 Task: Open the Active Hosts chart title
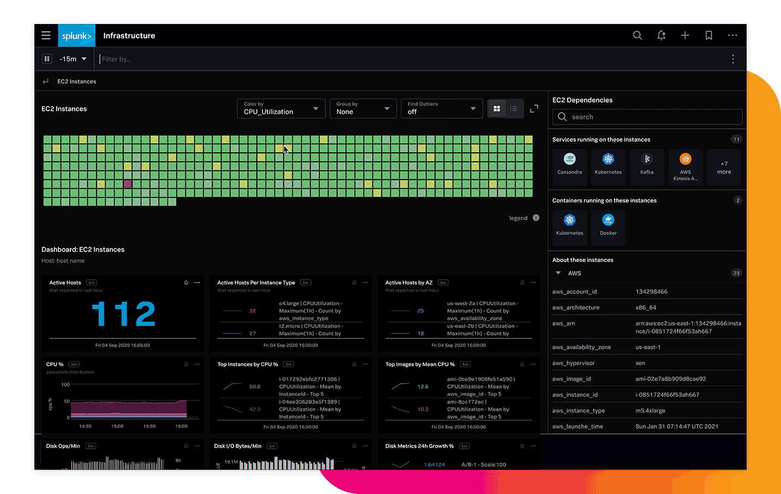(65, 283)
